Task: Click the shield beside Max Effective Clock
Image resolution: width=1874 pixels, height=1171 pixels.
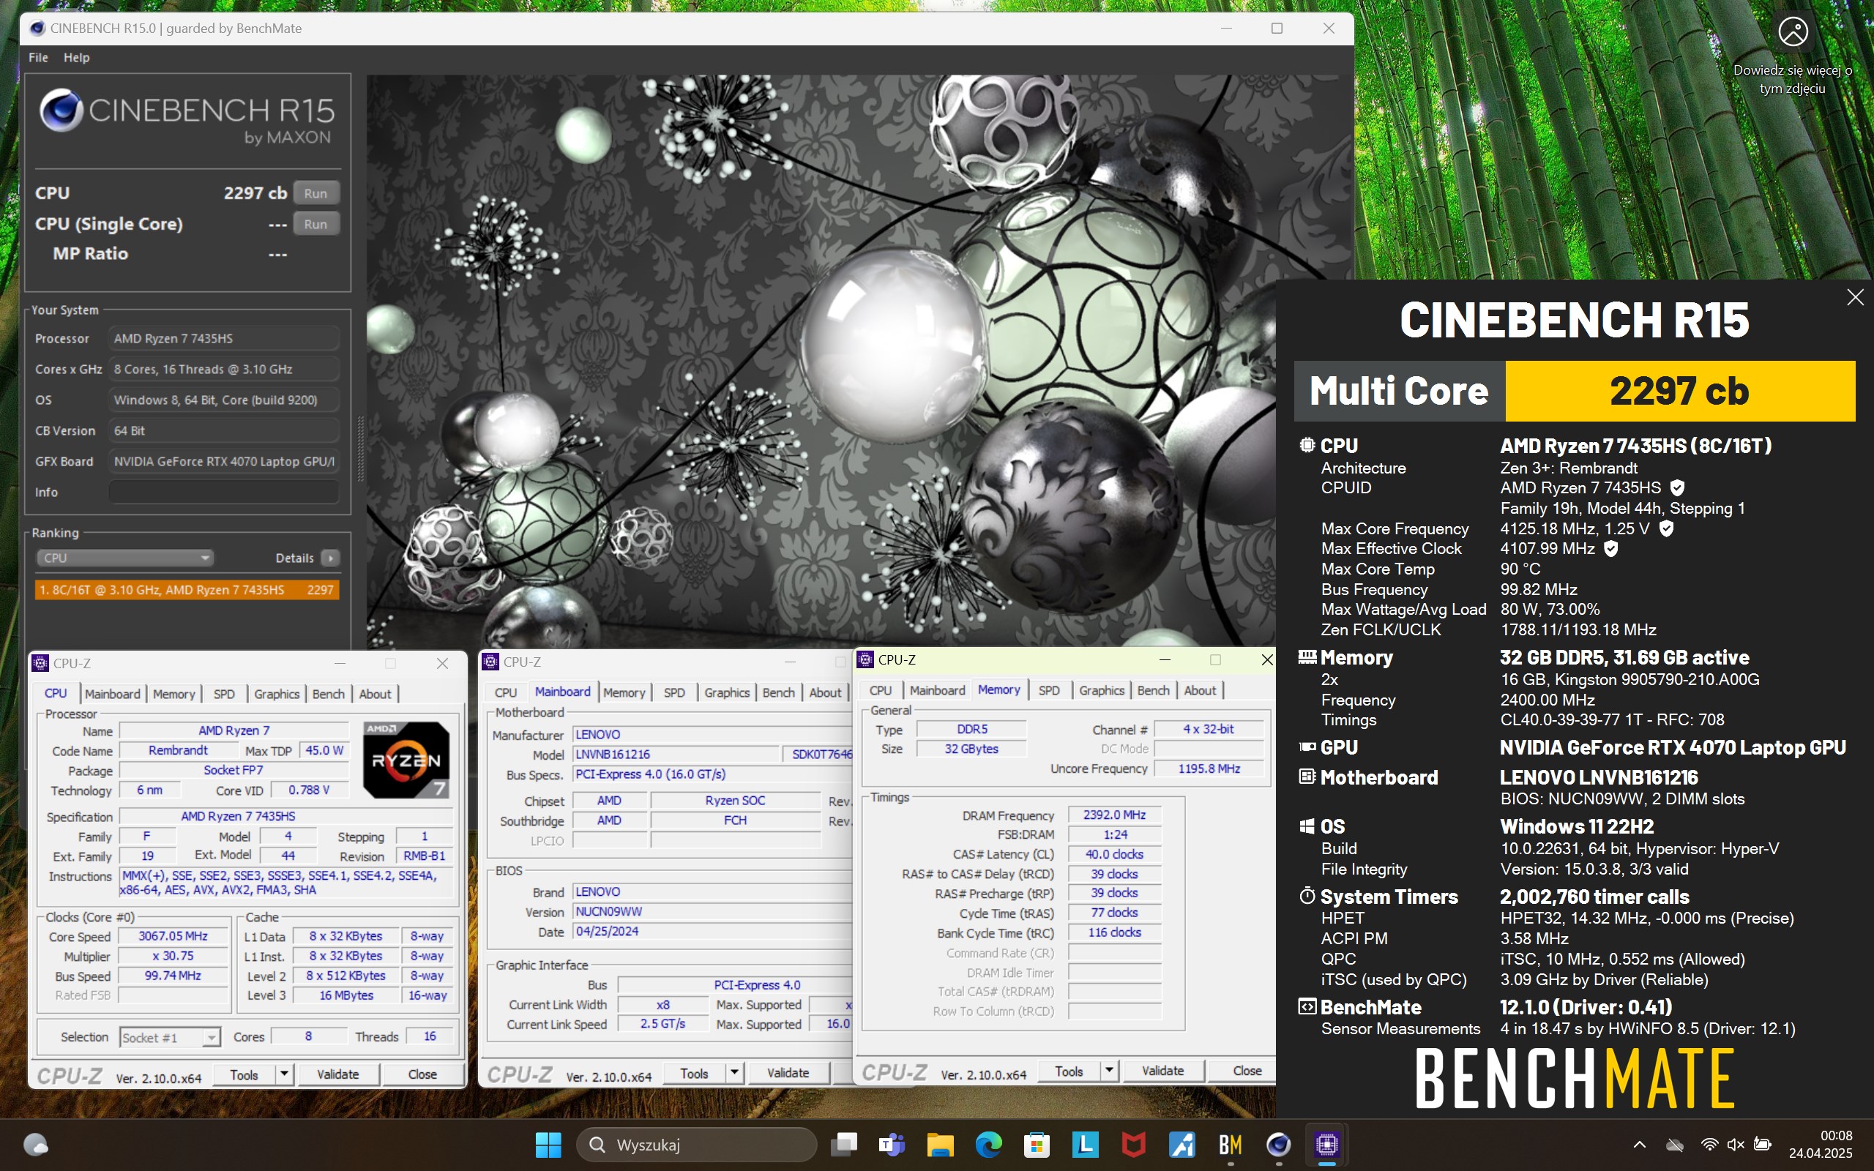Action: 1610,548
